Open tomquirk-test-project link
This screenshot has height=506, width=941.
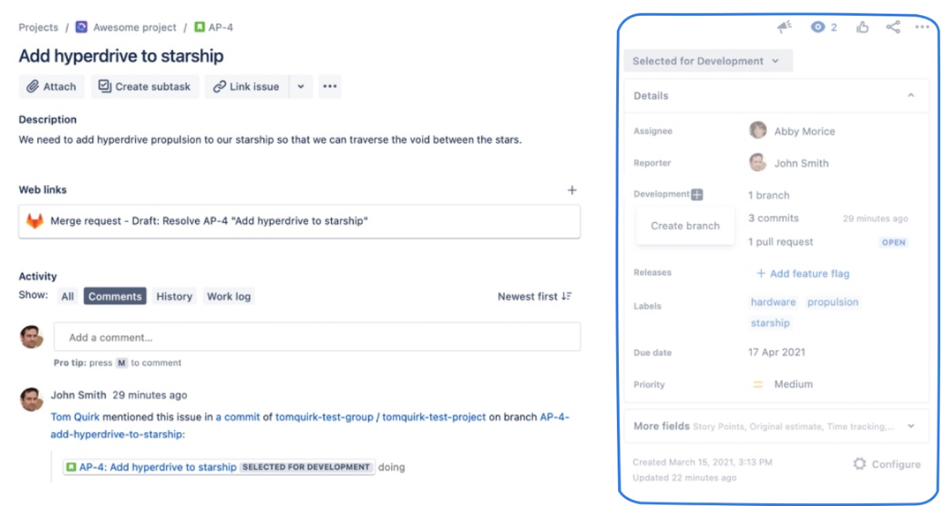click(x=434, y=417)
